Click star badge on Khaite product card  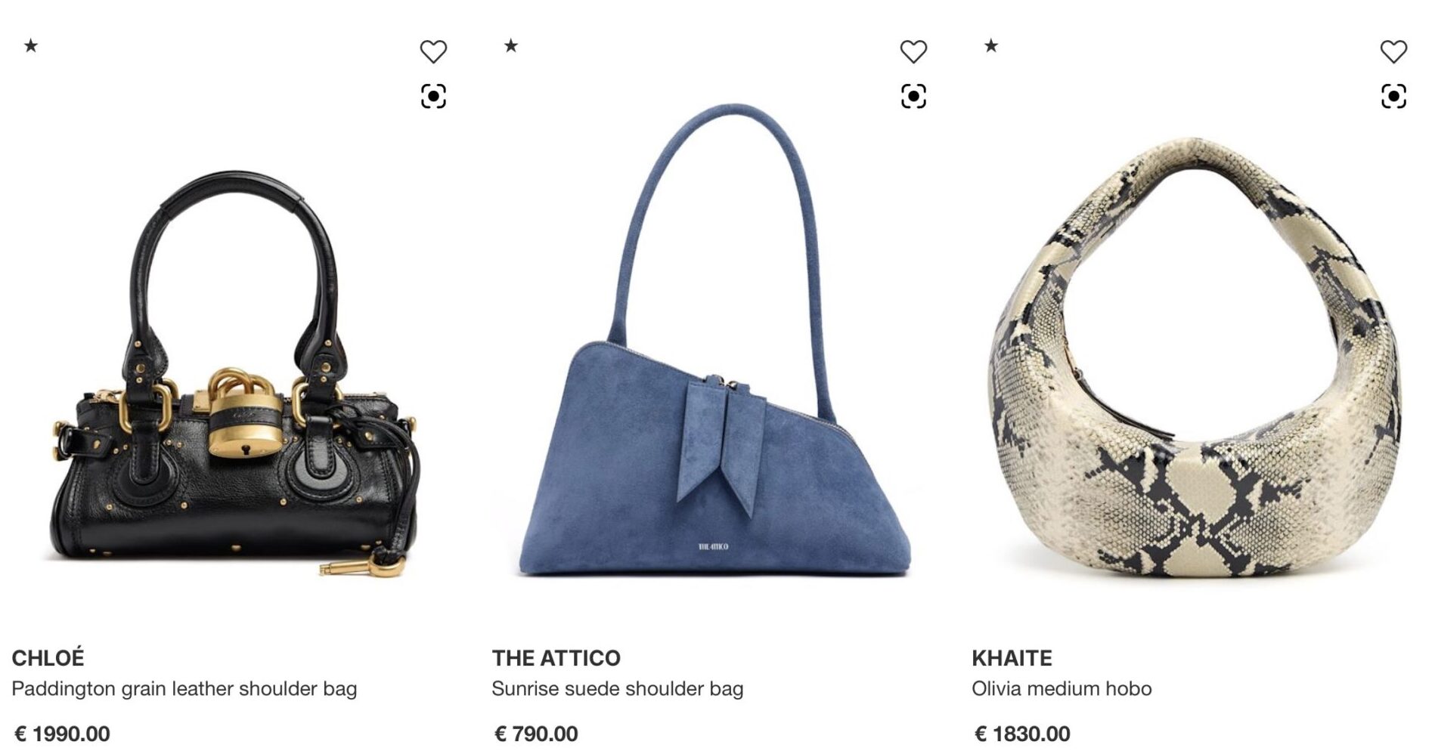coord(991,46)
